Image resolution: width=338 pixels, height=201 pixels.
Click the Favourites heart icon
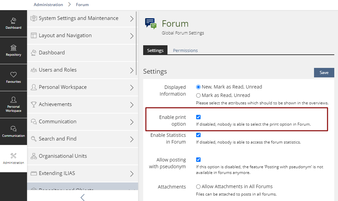[x=14, y=75]
